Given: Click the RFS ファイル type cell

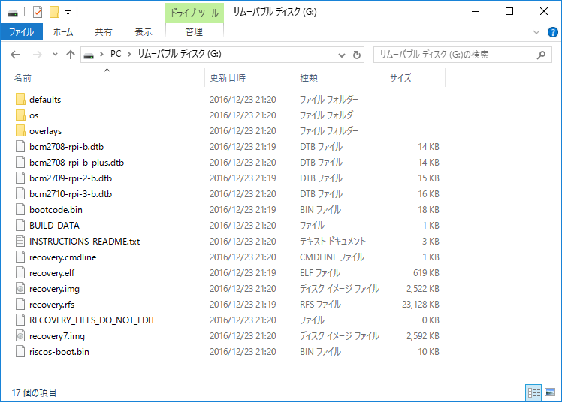Looking at the screenshot, I should [x=320, y=304].
